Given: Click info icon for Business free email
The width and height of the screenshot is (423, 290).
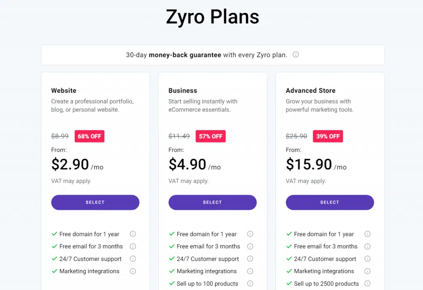Looking at the screenshot, I should pyautogui.click(x=250, y=246).
